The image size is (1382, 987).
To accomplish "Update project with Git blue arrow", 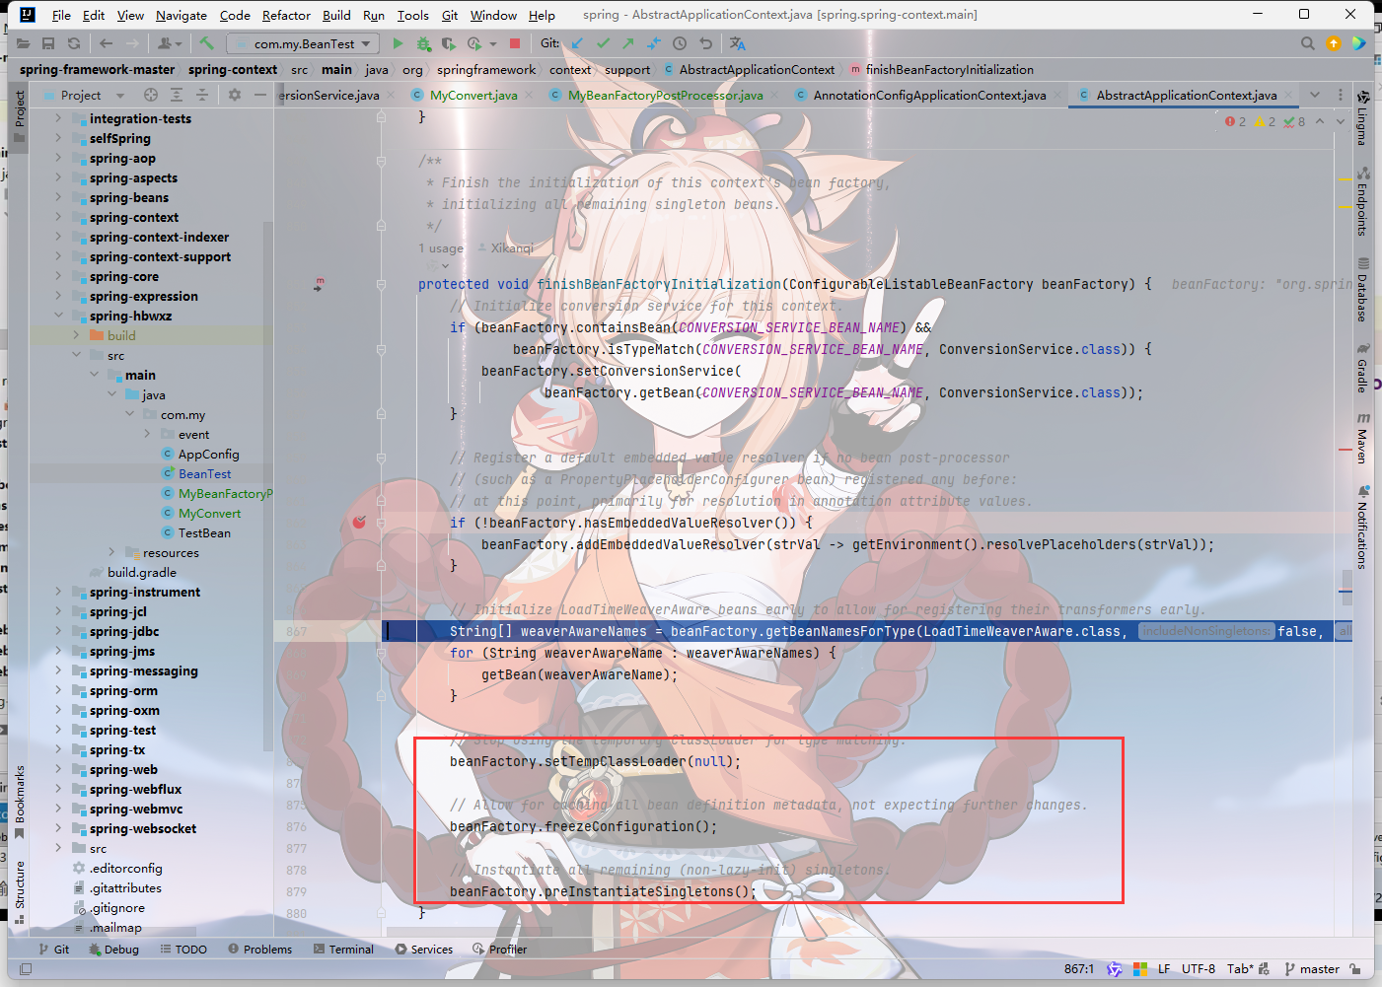I will point(577,43).
